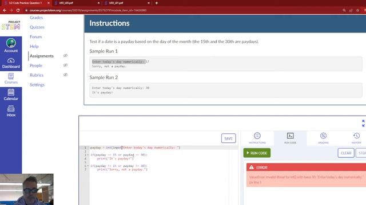Reload the page
The image size is (366, 205).
(x=18, y=10)
